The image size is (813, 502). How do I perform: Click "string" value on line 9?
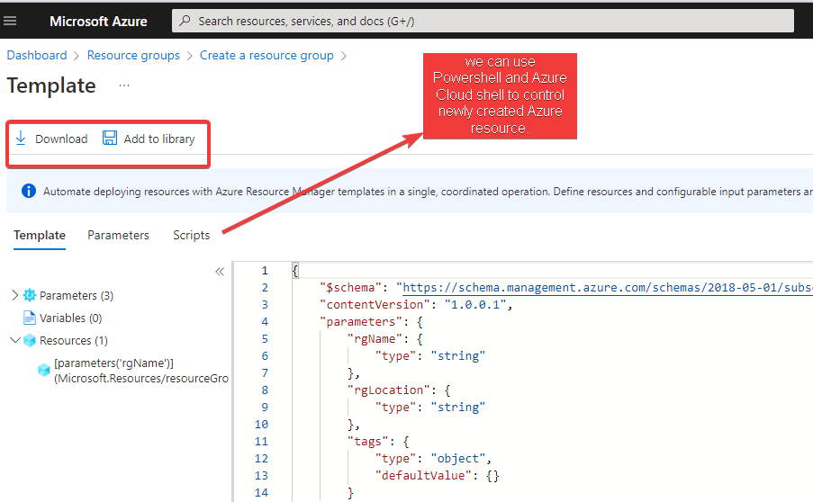pyautogui.click(x=458, y=408)
